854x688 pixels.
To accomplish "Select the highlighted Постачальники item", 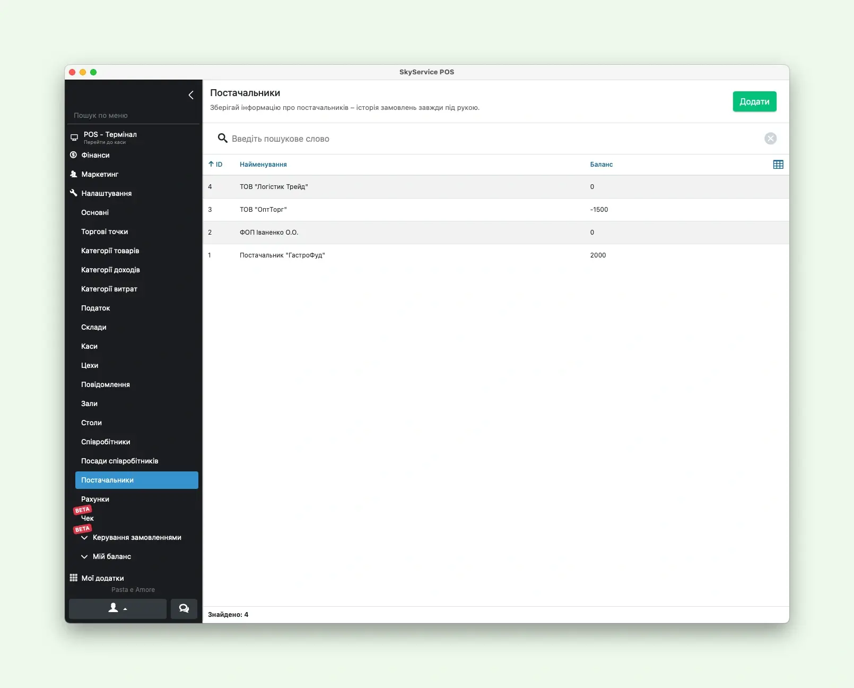I will pyautogui.click(x=137, y=480).
